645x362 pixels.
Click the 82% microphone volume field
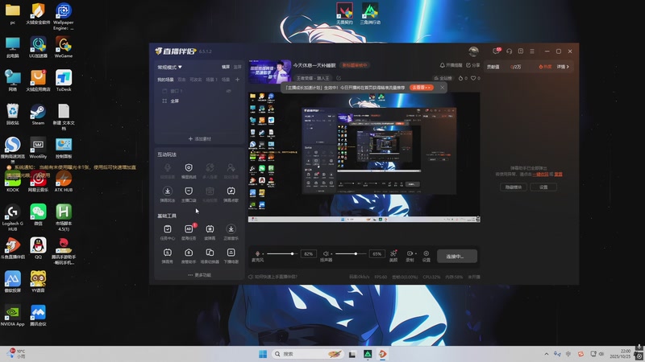tap(309, 253)
